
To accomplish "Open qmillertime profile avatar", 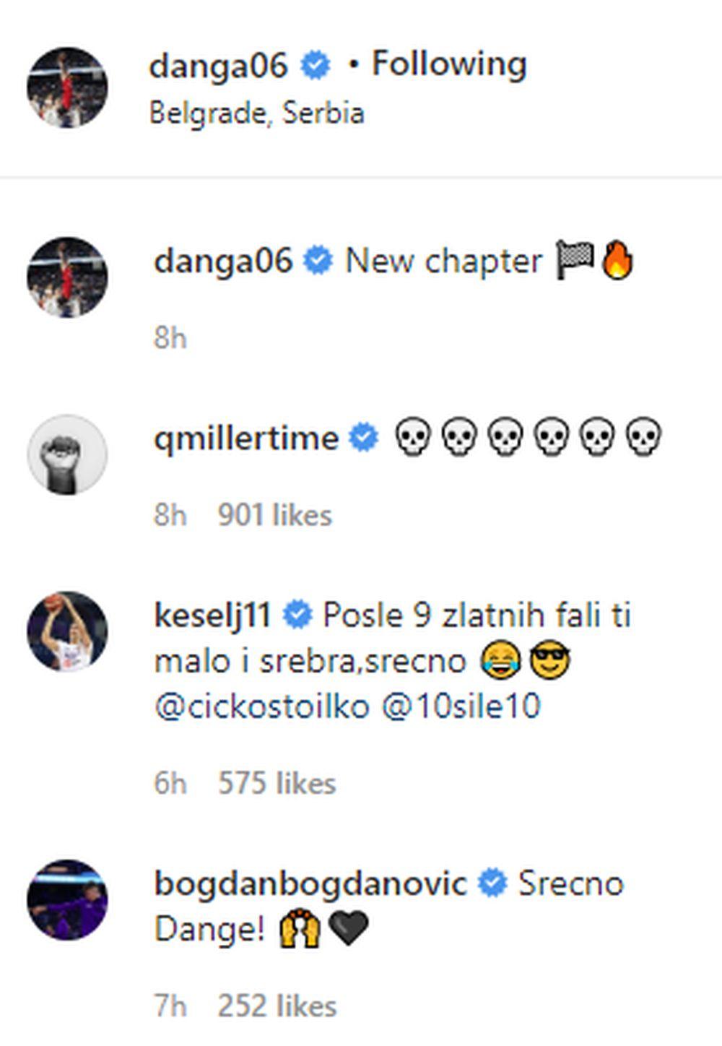I will (67, 454).
